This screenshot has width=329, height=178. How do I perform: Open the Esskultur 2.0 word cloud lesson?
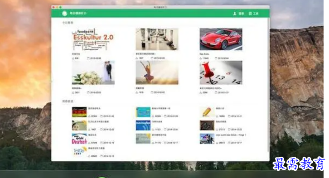pos(93,39)
